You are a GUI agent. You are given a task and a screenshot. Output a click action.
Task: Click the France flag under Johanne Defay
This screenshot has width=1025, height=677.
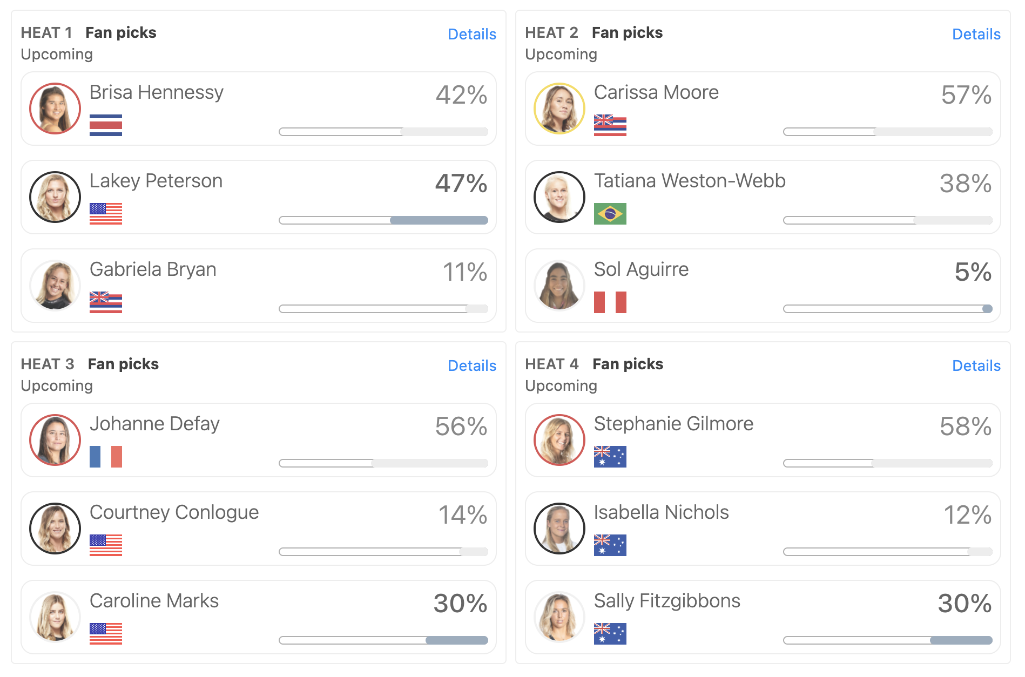[x=106, y=457]
